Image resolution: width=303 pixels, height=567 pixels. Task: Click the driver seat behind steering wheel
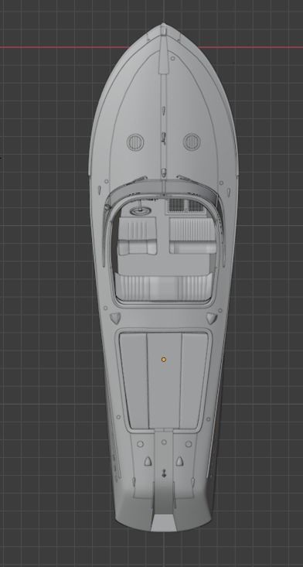(137, 237)
